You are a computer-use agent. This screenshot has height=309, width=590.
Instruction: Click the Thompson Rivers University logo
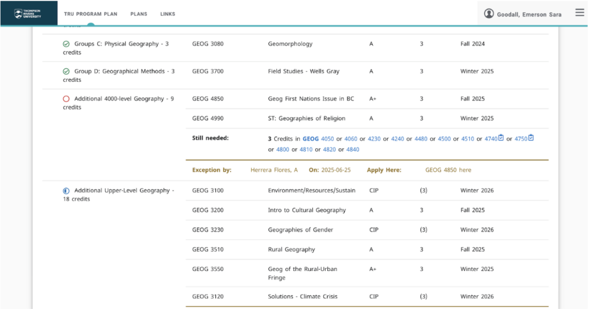pos(28,13)
